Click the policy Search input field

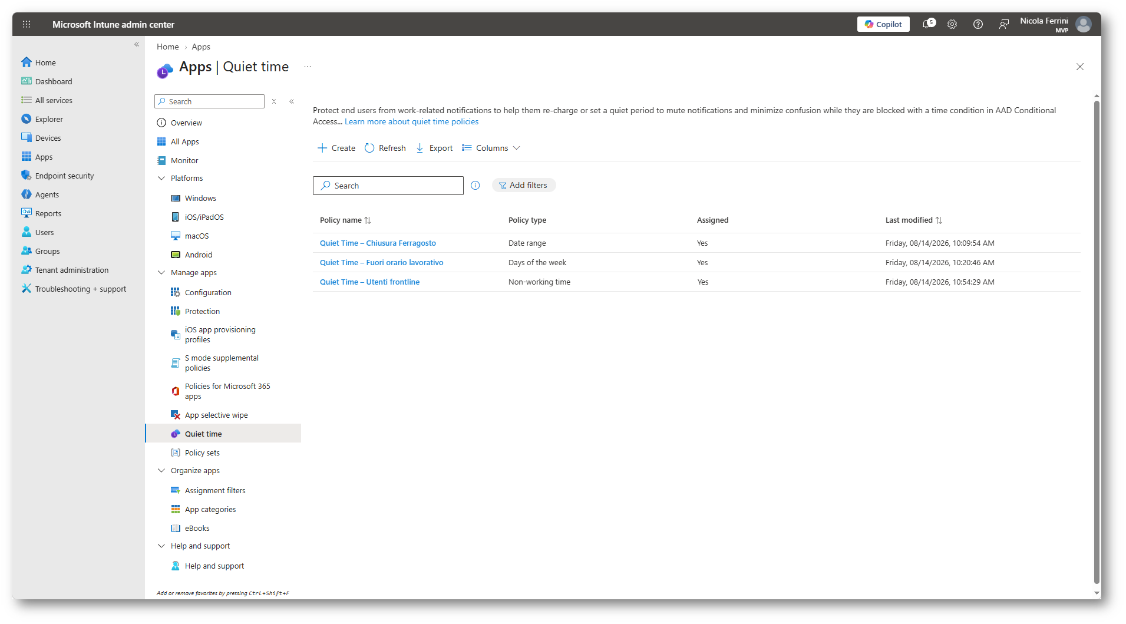pyautogui.click(x=388, y=186)
